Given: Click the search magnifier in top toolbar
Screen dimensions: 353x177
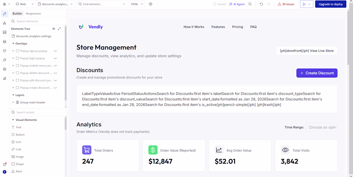Looking at the screenshot, I should pyautogui.click(x=250, y=4).
